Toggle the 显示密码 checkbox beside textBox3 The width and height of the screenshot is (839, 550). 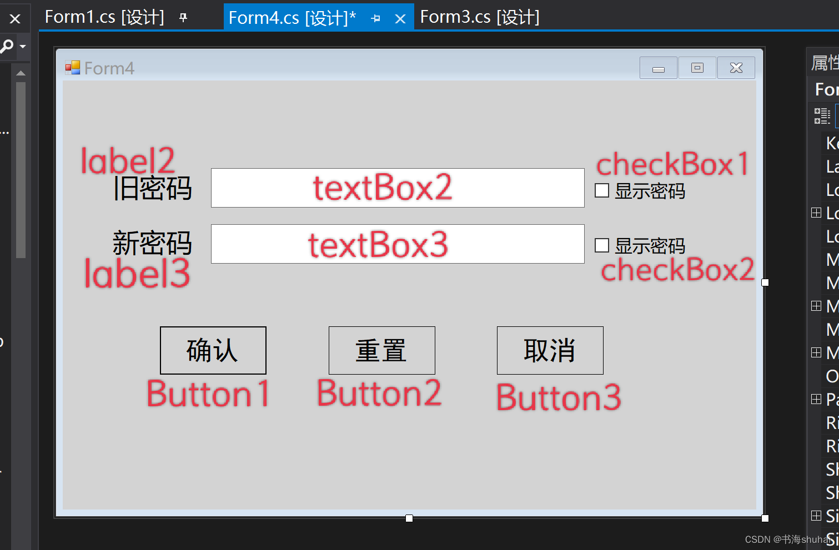(x=602, y=245)
